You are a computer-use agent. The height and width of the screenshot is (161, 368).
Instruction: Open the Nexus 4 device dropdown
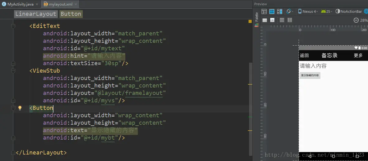308,11
